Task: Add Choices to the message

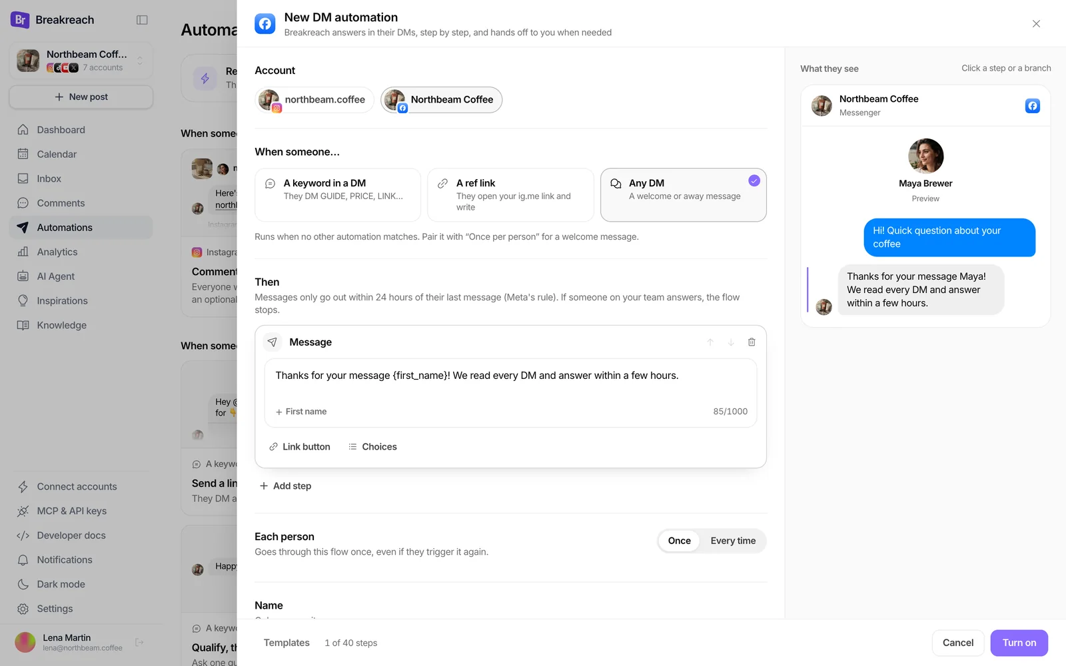Action: click(372, 447)
